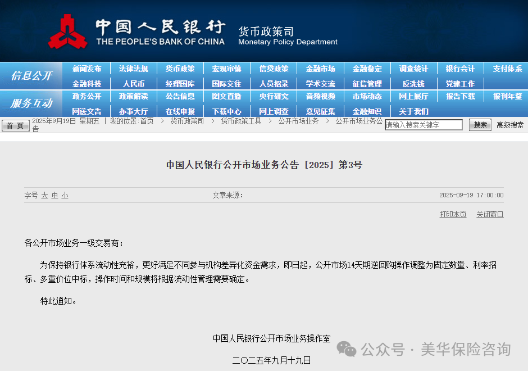Click the search keyword input field

(424, 125)
